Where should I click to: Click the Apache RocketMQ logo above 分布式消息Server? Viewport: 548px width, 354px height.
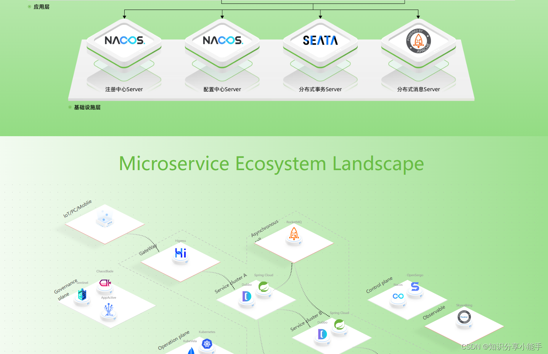pos(418,41)
